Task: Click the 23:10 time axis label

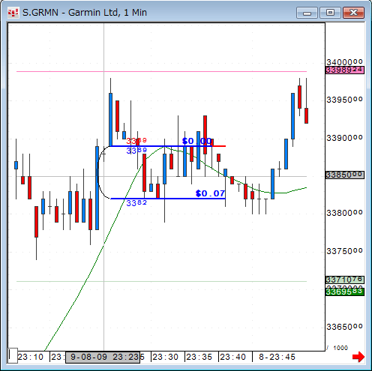Action: 31,357
